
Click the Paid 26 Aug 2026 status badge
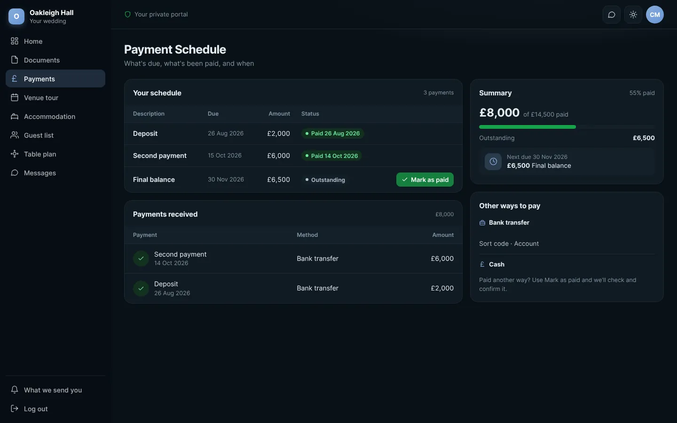tap(332, 133)
